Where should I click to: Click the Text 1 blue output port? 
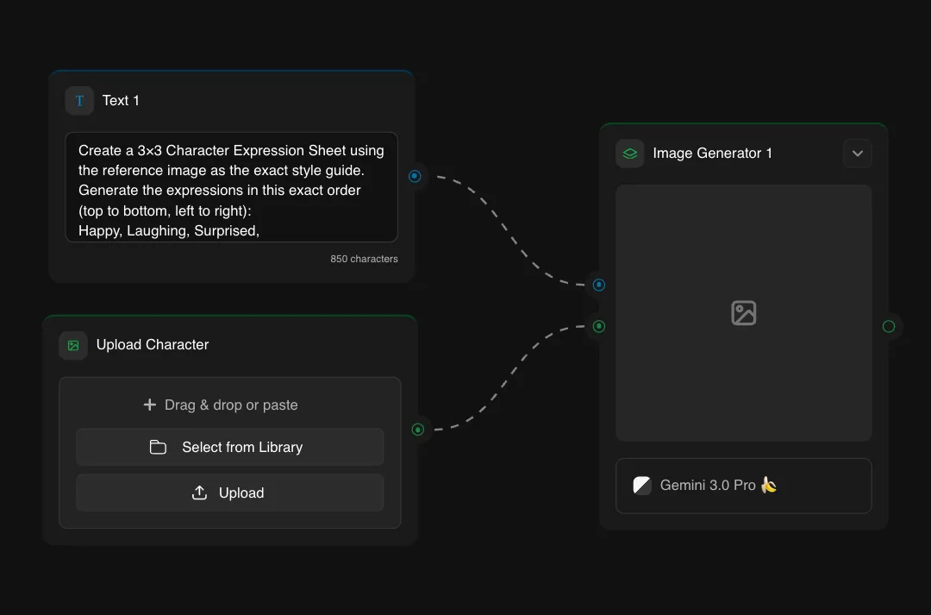[415, 176]
